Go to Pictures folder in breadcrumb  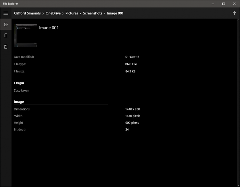(x=72, y=13)
